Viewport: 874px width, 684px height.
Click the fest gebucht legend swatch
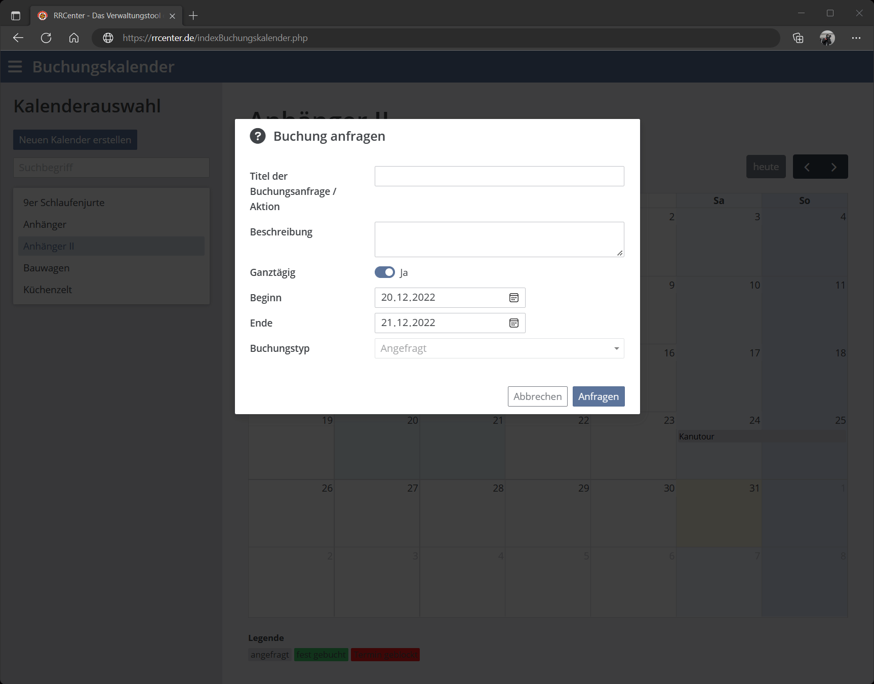(x=321, y=655)
